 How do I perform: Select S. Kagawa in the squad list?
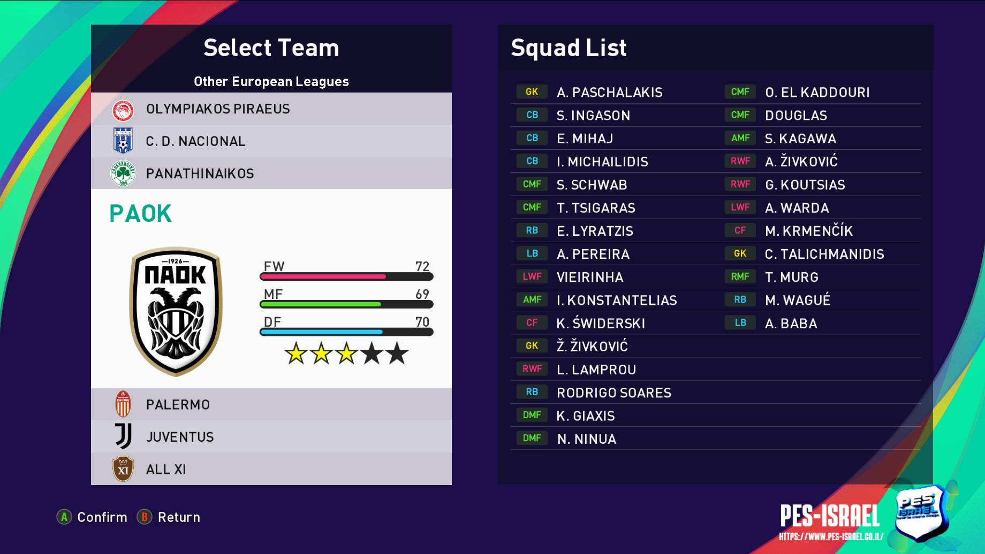tap(800, 138)
